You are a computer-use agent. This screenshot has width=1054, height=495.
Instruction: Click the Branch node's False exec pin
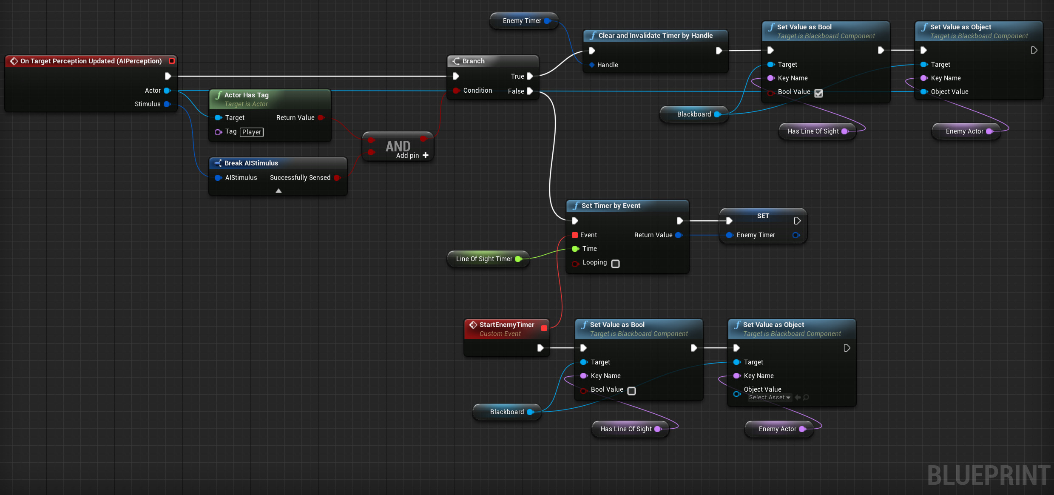[530, 91]
